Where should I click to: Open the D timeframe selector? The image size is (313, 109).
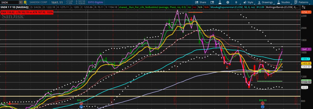236,2
